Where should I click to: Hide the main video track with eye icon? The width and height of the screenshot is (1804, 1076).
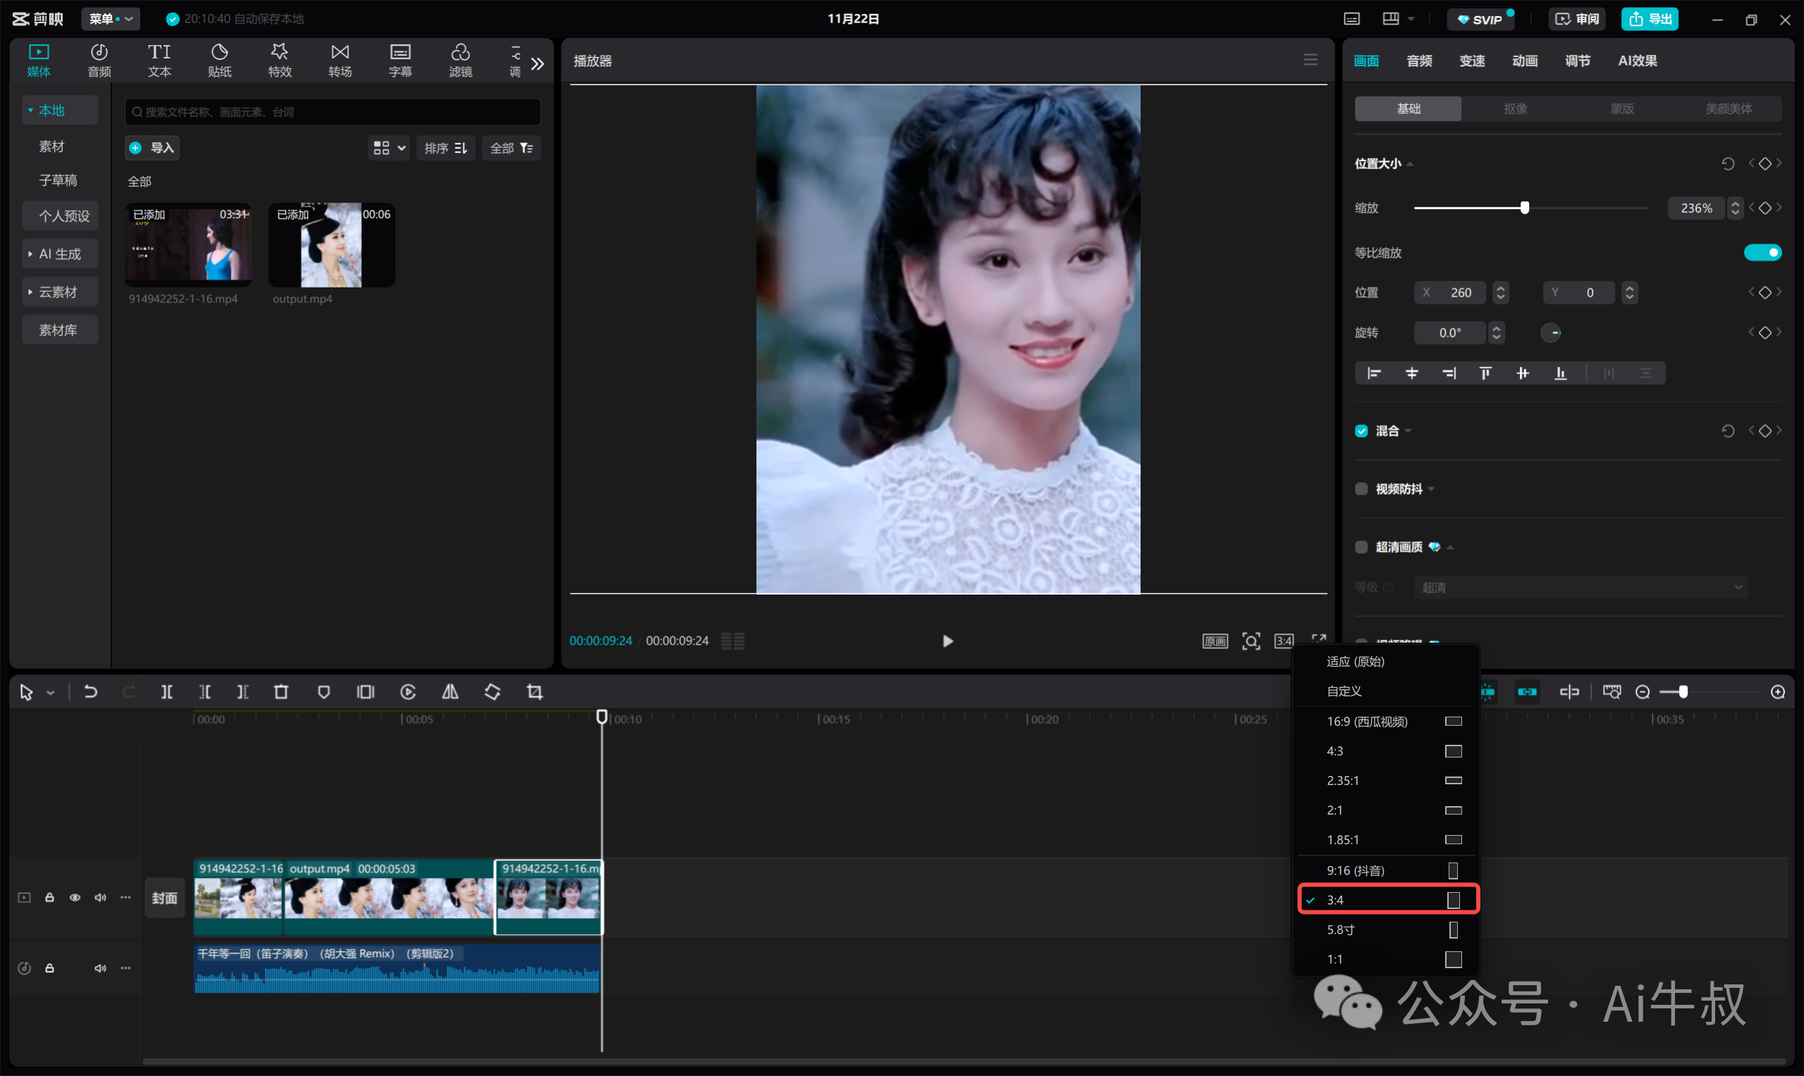[x=75, y=898]
